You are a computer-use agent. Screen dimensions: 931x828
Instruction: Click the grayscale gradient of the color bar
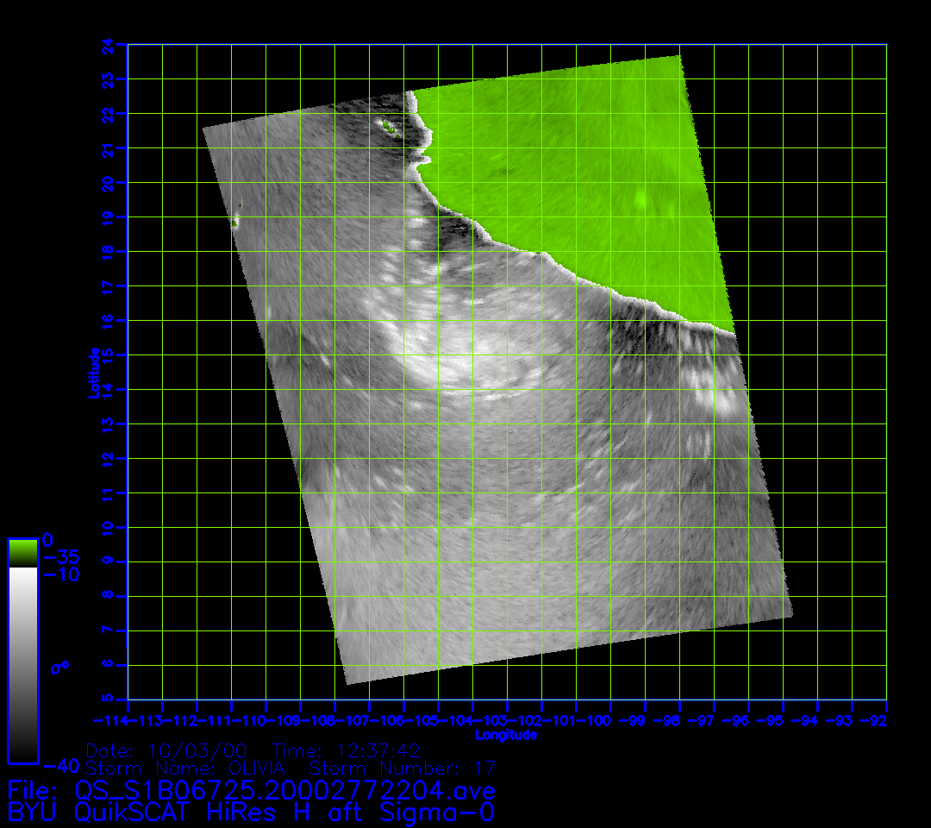[22, 664]
